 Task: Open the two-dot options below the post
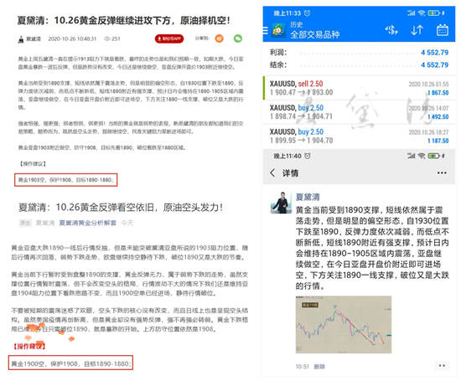pos(442,365)
